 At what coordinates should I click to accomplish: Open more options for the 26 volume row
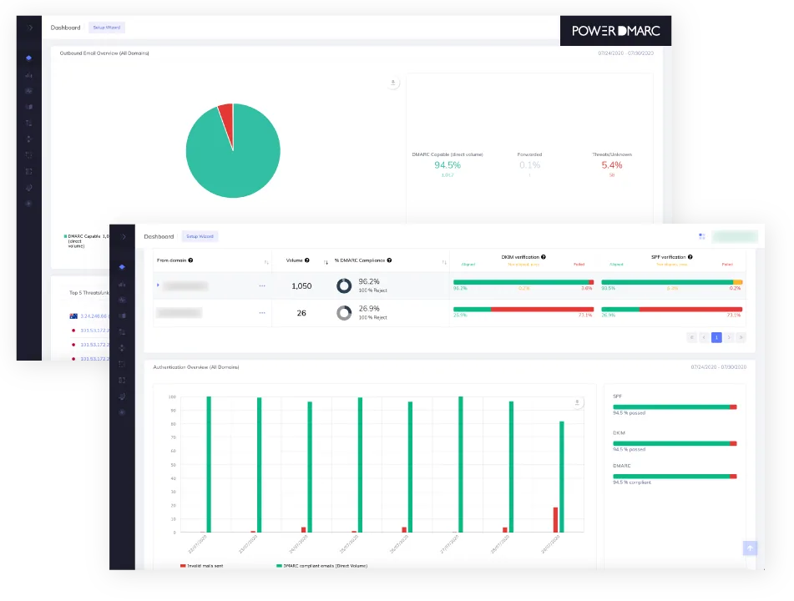[262, 313]
